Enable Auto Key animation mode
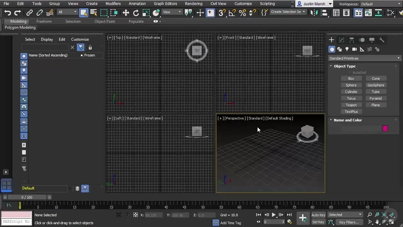403x227 pixels. coord(318,215)
